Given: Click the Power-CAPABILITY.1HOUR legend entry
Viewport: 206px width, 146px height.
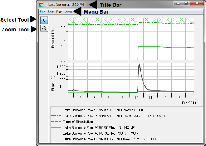Looking at the screenshot, I should point(114,116).
